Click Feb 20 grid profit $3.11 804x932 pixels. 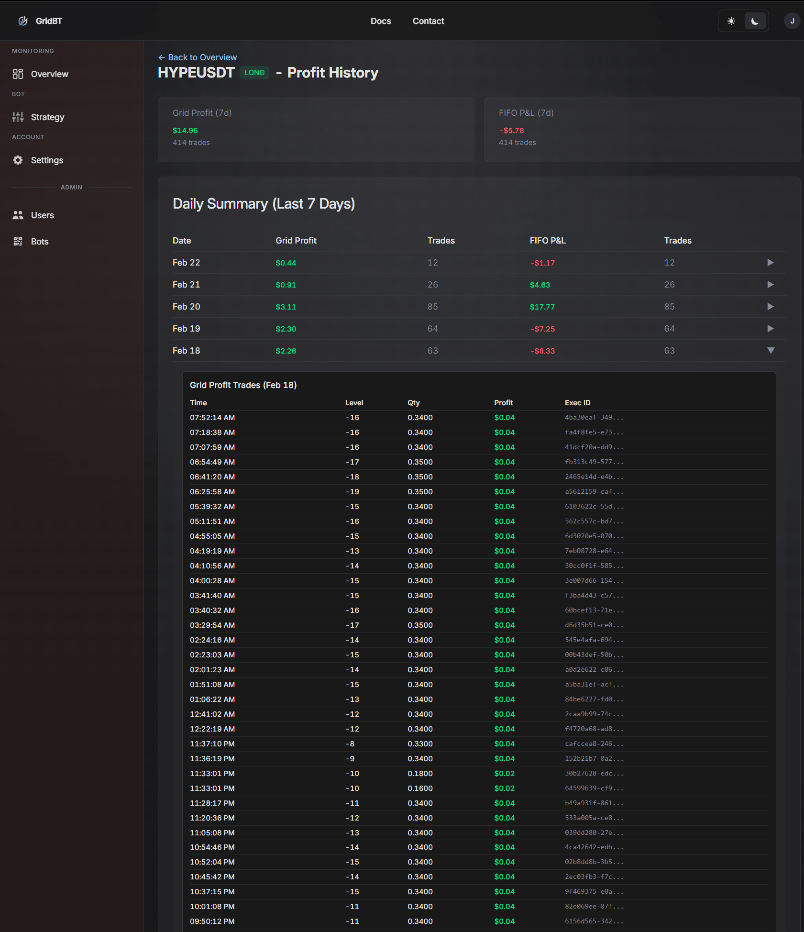coord(286,307)
